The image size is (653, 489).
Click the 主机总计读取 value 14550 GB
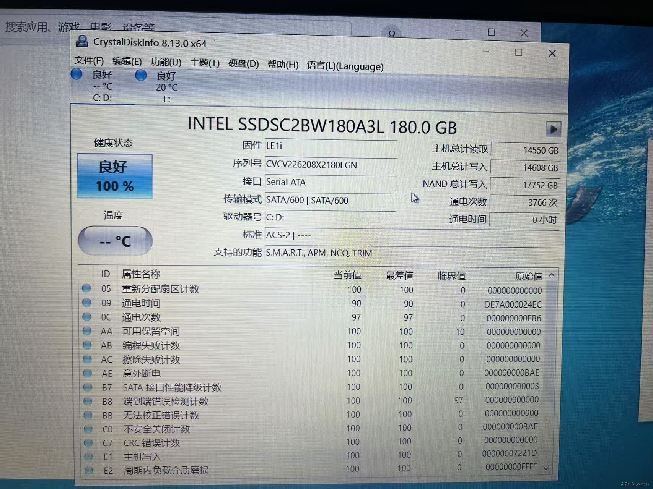click(526, 150)
